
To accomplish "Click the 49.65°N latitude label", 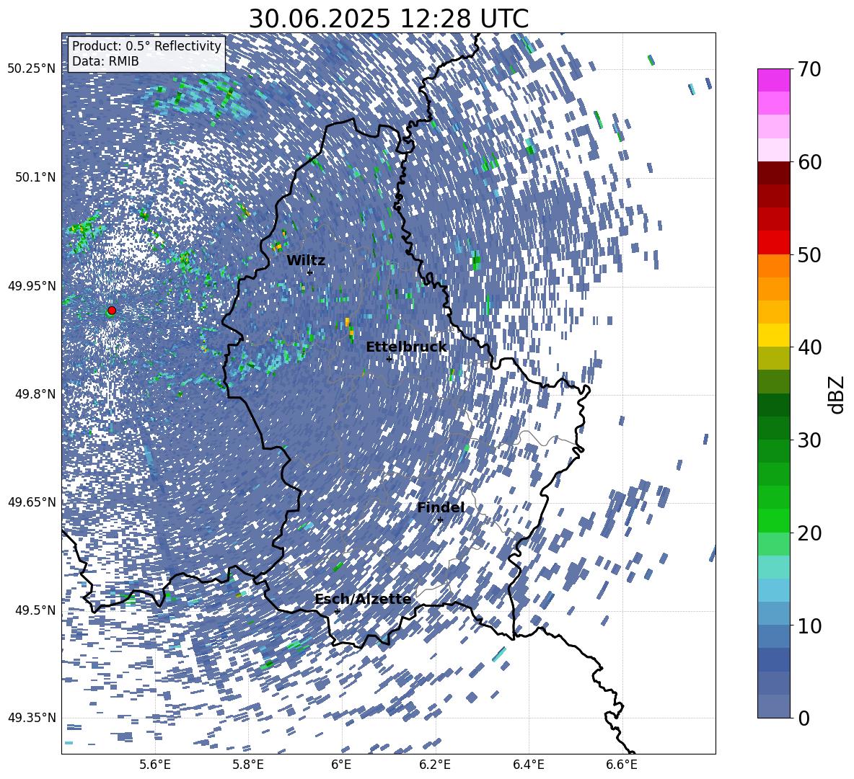I will click(32, 502).
